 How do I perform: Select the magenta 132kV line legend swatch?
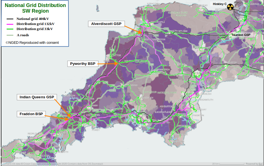pos(10,24)
